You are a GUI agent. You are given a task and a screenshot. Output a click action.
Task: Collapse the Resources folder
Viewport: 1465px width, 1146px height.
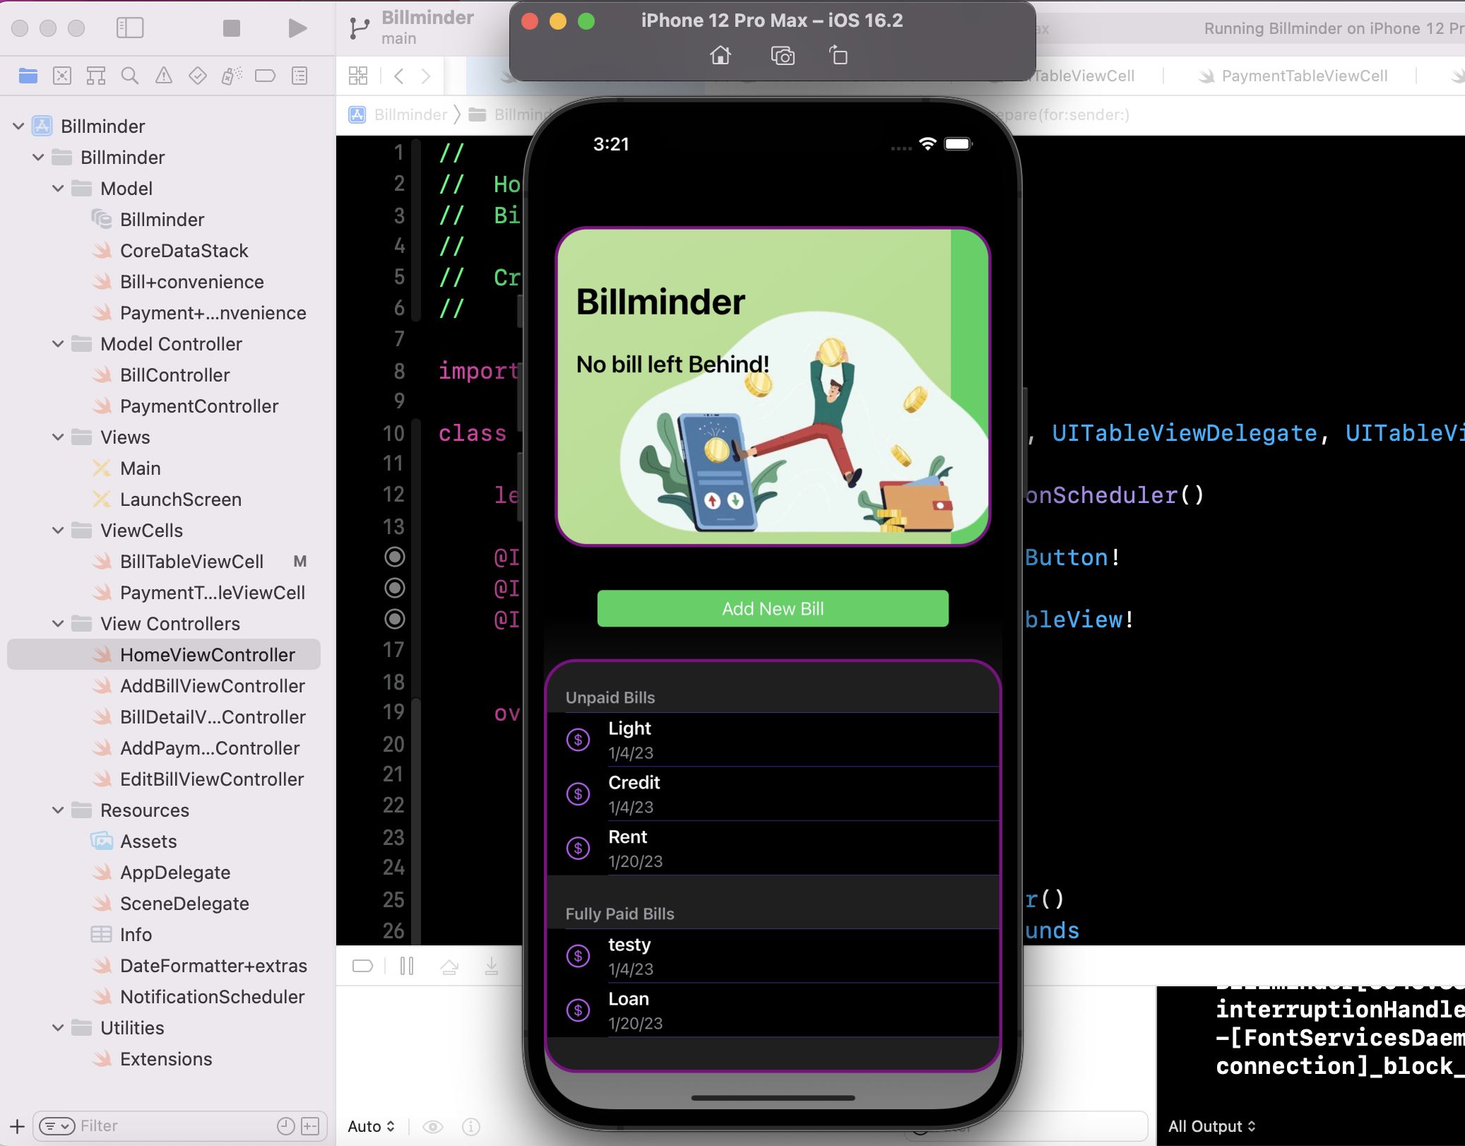point(59,810)
